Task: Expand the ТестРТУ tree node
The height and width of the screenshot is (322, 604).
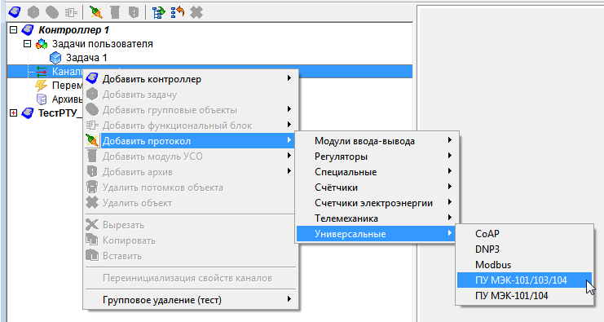Action: click(14, 112)
